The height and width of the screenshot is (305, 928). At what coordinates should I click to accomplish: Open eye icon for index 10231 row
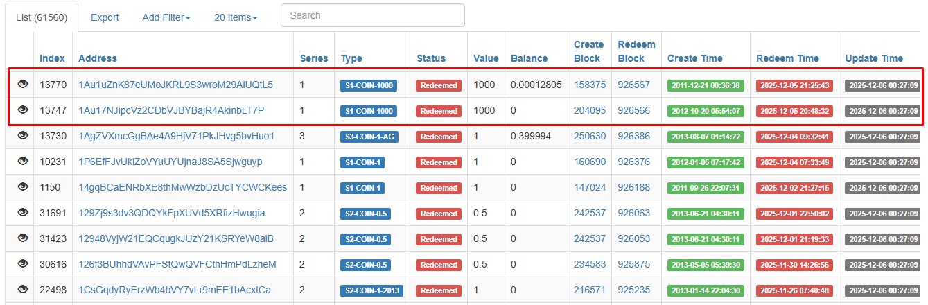point(23,161)
